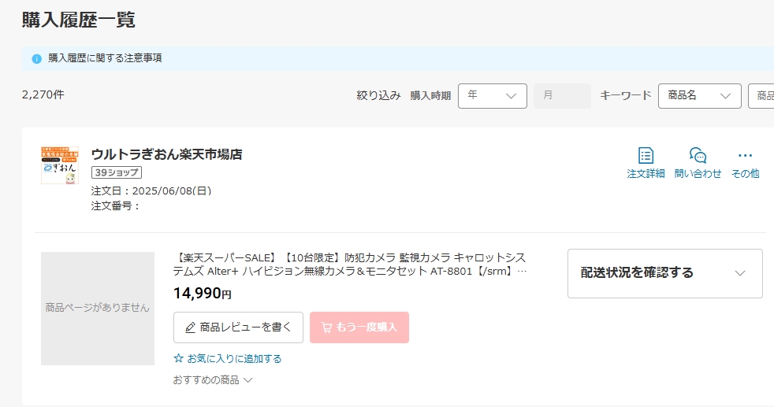Click the keyword search input field

[761, 95]
